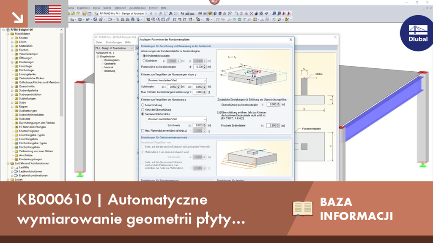
Task: Expand the Querschnitte node in navigator
Action: [12, 86]
